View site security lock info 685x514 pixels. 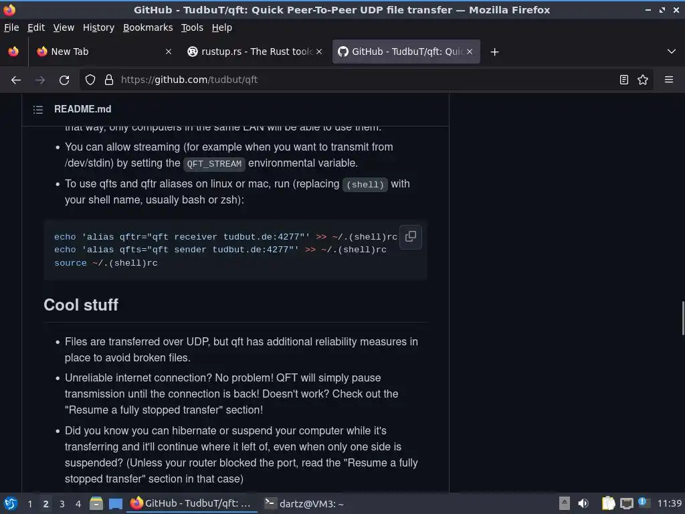109,80
